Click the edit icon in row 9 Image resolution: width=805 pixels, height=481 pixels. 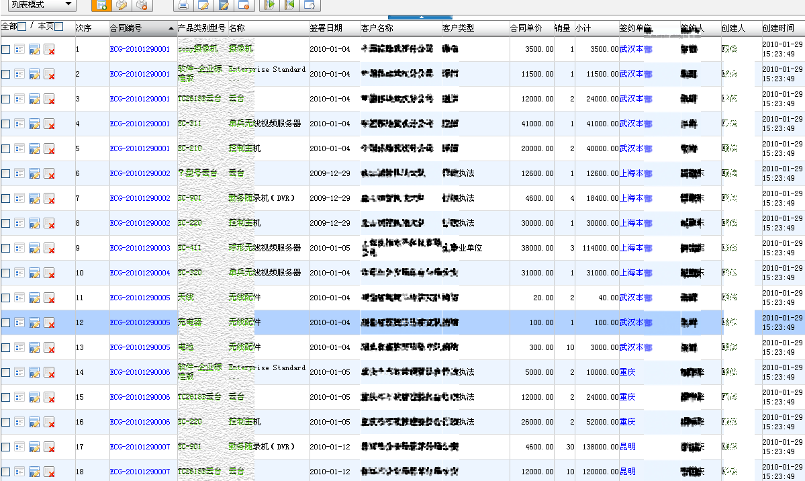[34, 248]
